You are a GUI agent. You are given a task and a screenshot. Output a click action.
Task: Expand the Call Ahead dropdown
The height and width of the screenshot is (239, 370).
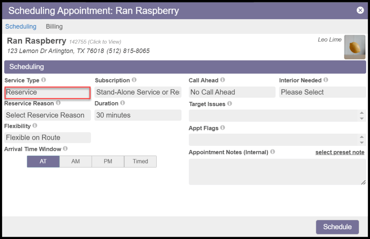[232, 92]
